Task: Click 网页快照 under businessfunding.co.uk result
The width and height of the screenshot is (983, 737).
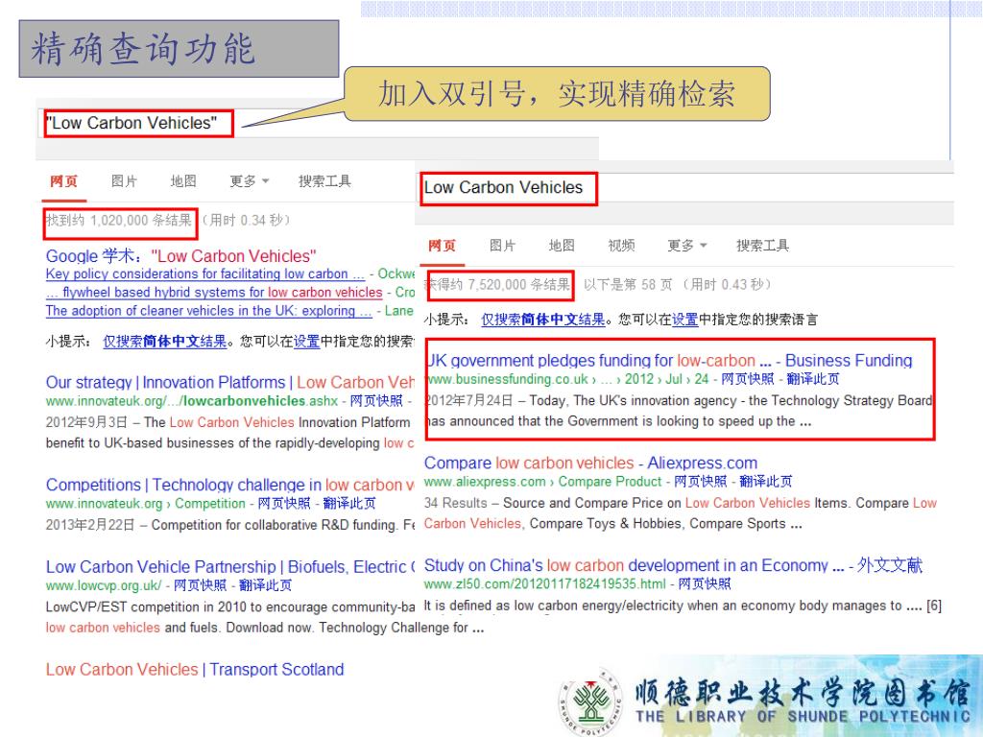Action: tap(747, 378)
